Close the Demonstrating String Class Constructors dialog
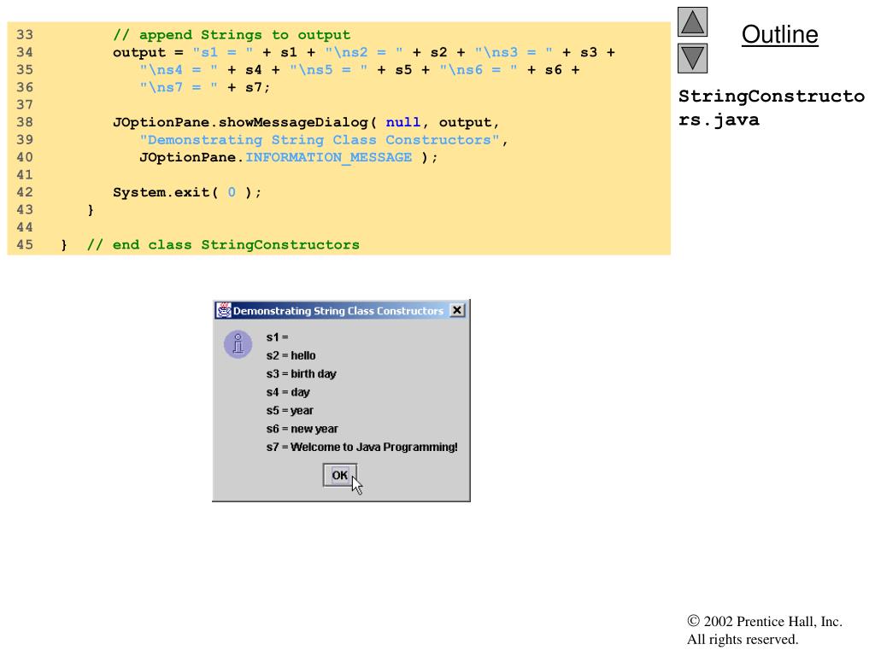The image size is (875, 656). (457, 310)
